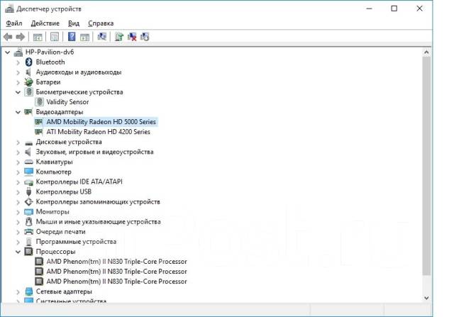Open the Справка menu
Screen dimensions: 454x317
[x=101, y=23]
